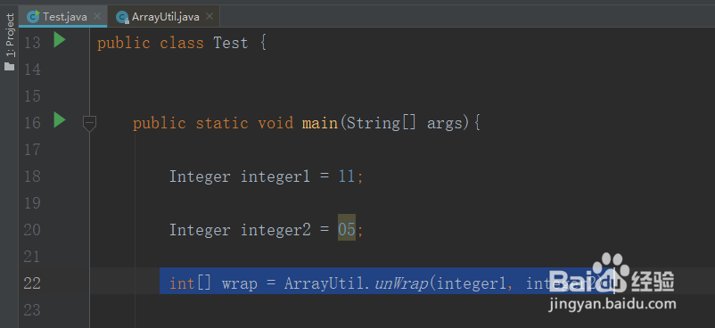Image resolution: width=715 pixels, height=328 pixels.
Task: Click the folder icon in the Project sidebar
Action: 10,67
